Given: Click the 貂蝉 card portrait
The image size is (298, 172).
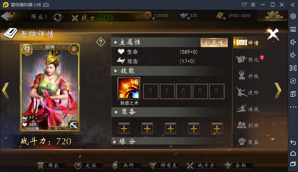Looking at the screenshot, I should [50, 87].
